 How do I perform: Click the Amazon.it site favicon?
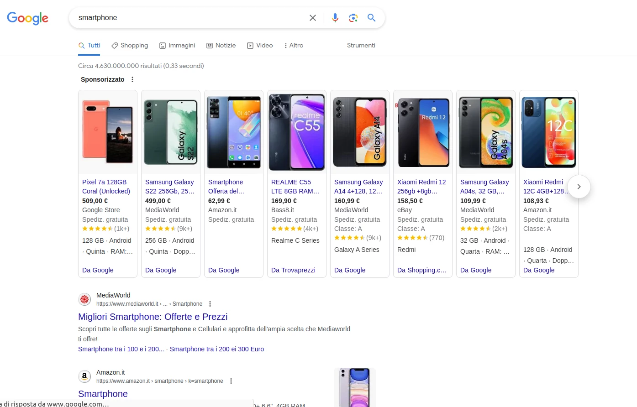84,376
